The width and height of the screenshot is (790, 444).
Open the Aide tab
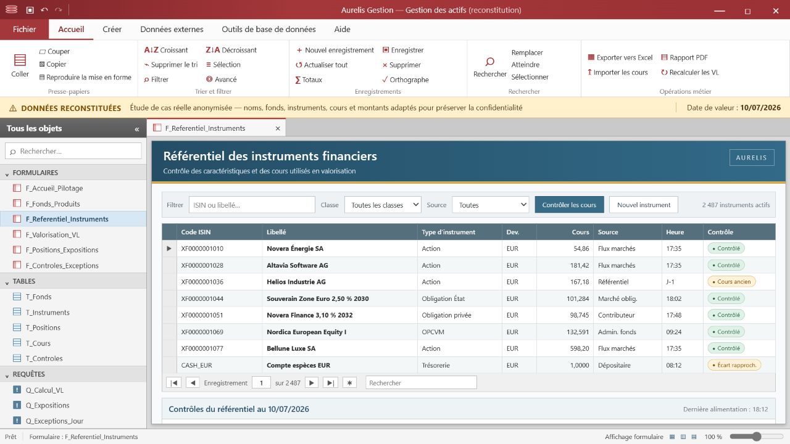(x=342, y=29)
